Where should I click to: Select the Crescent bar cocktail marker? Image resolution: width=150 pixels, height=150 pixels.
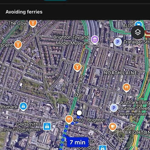click(18, 45)
